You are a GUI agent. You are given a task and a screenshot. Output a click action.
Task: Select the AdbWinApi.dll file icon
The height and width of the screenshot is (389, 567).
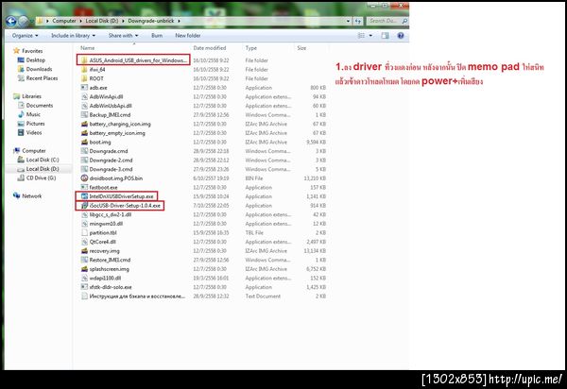84,96
